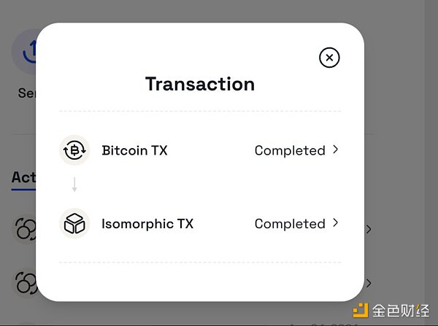Screen dimensions: 438x326
Task: Click second activity row's icon
Action: (x=25, y=282)
